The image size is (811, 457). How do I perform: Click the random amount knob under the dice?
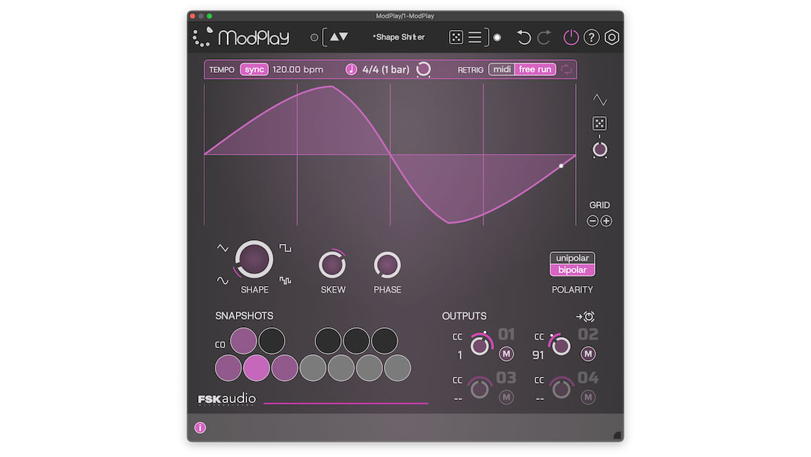coord(599,150)
